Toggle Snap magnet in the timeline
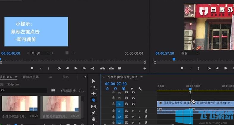The height and width of the screenshot is (125, 234). coord(115,89)
